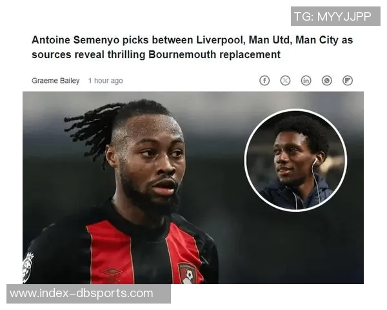Click the circular inset player photo
The image size is (387, 310).
(295, 160)
